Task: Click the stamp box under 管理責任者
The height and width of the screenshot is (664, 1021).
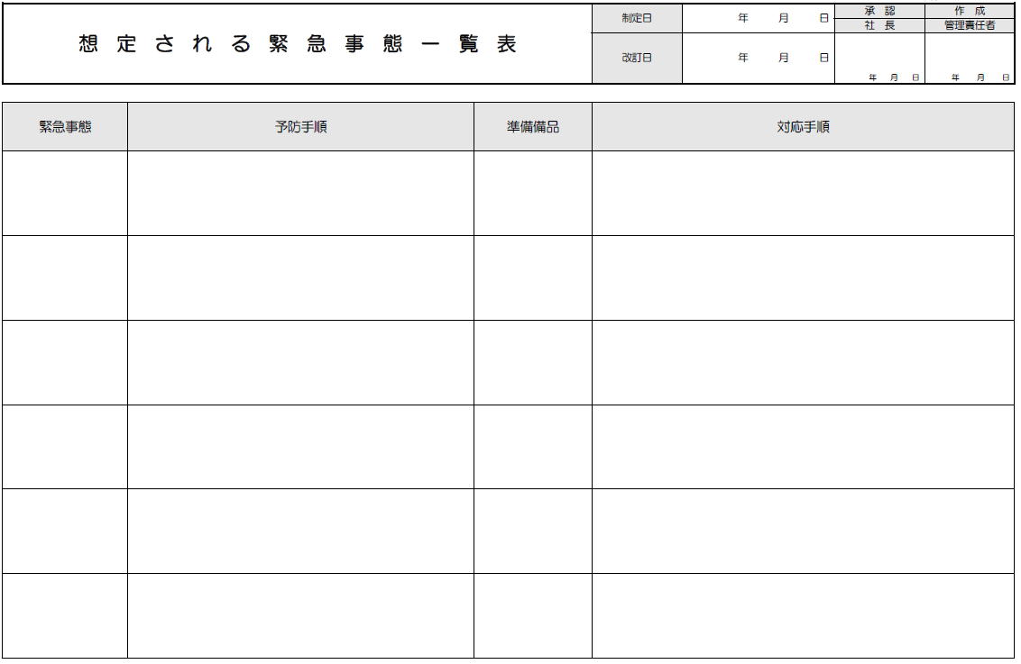Action: point(970,58)
